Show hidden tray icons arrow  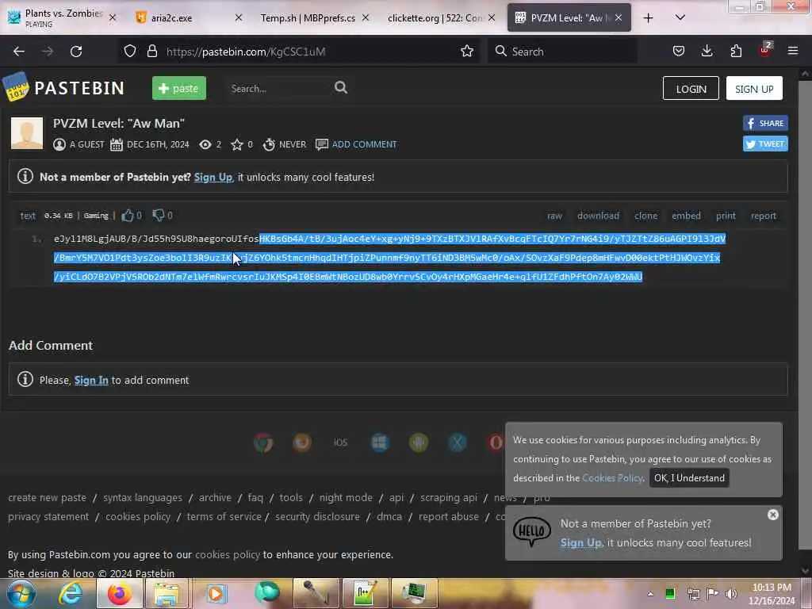pyautogui.click(x=650, y=593)
